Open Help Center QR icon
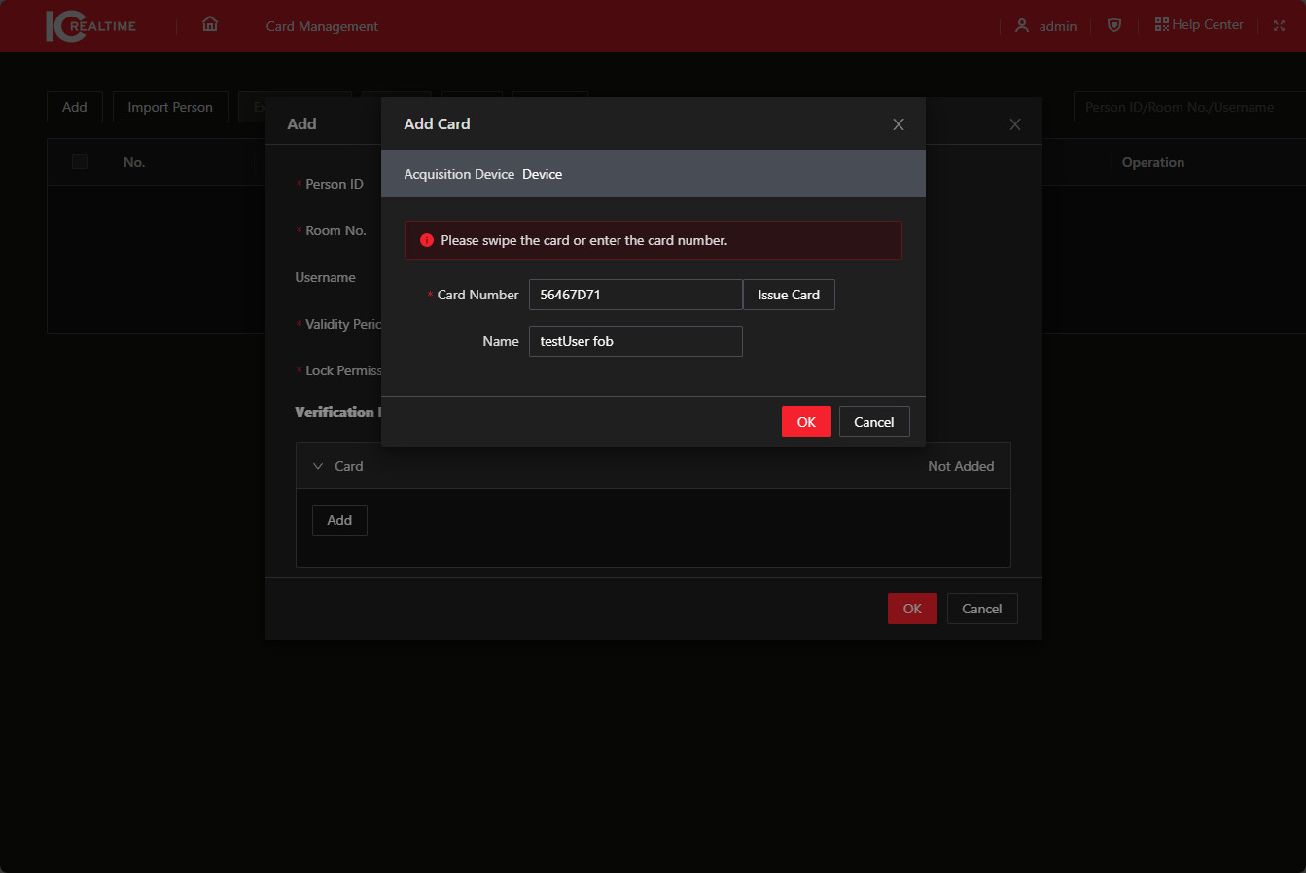 (1161, 24)
